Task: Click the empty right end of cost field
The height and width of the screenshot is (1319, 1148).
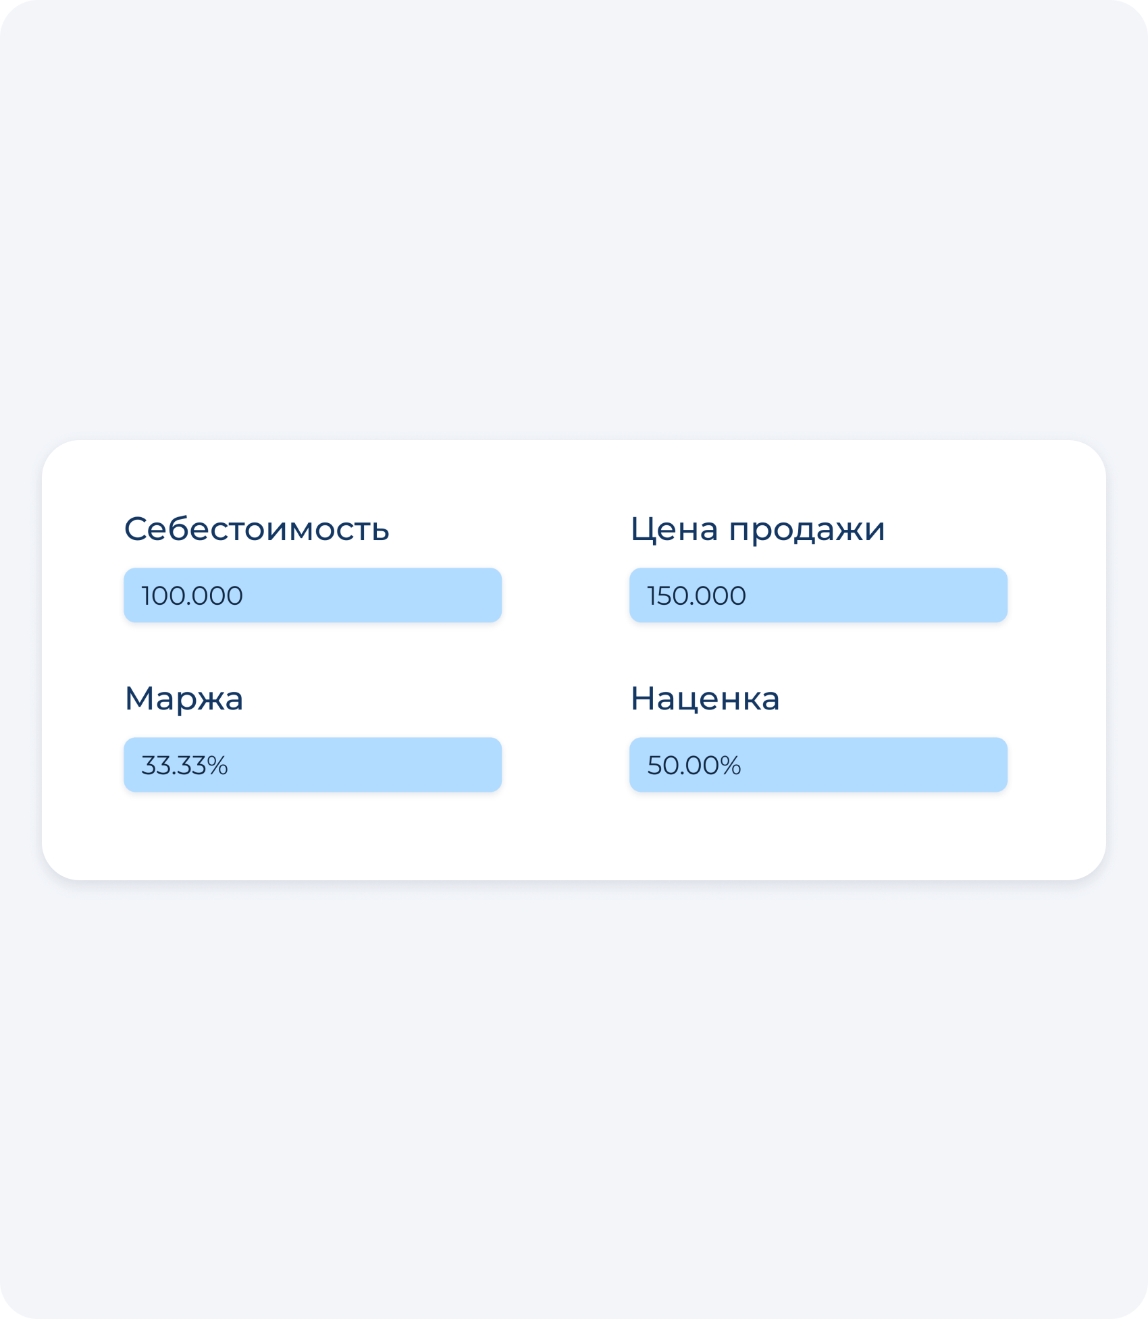Action: tap(466, 595)
